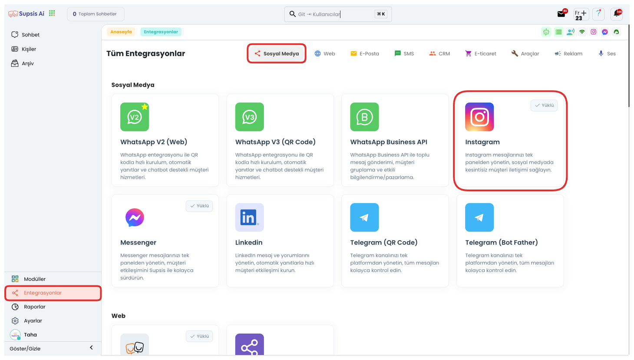634x360 pixels.
Task: Switch to the Araçlar tab
Action: coord(525,53)
